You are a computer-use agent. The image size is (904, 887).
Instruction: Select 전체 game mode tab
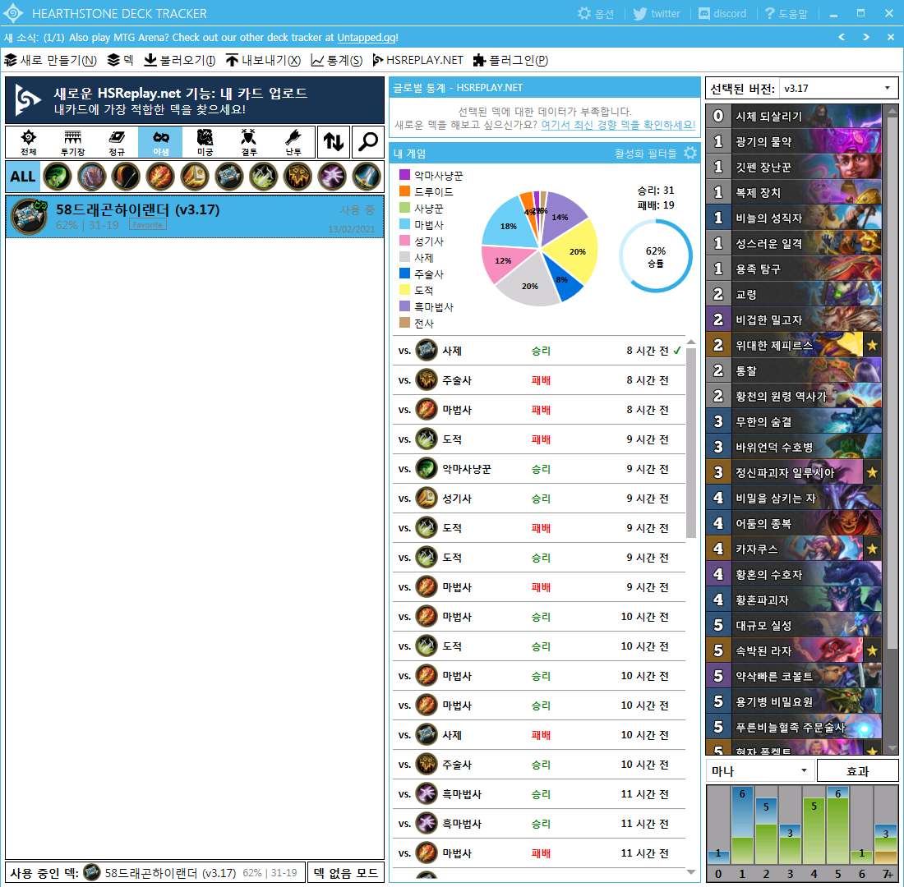click(28, 142)
